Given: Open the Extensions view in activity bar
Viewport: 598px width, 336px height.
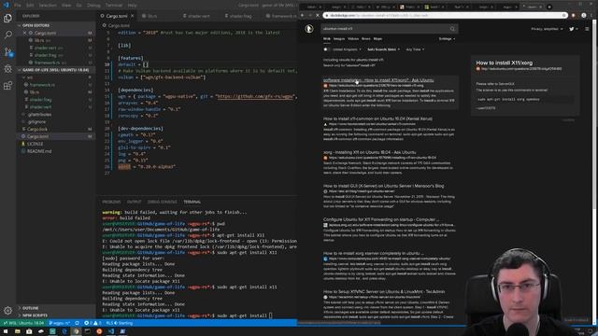Looking at the screenshot, I should pyautogui.click(x=7, y=86).
